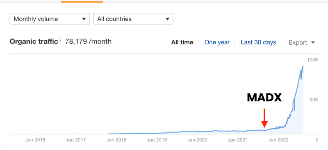This screenshot has width=328, height=150.
Task: Open the All countries dropdown
Action: [133, 19]
